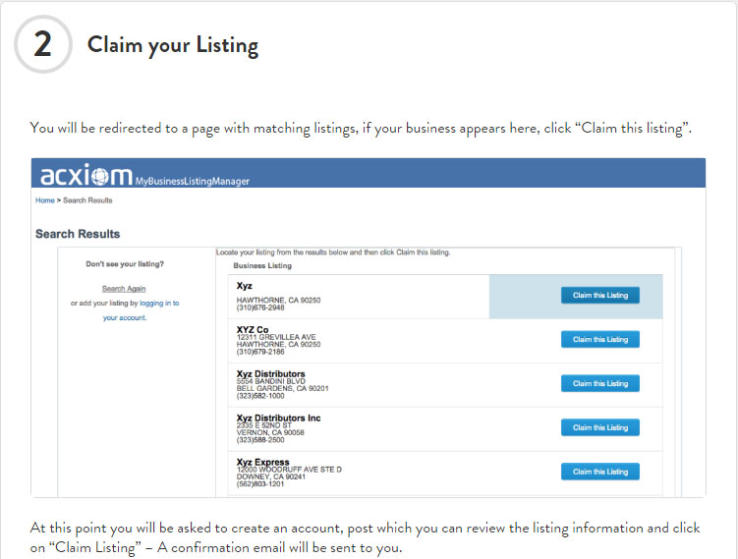Click the "Claim your Listing" heading
Image resolution: width=738 pixels, height=559 pixels.
click(x=173, y=45)
